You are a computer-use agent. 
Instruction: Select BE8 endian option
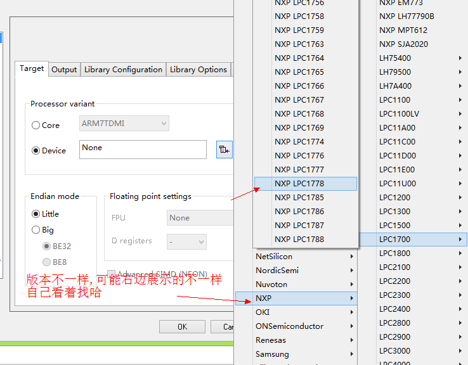coord(46,262)
